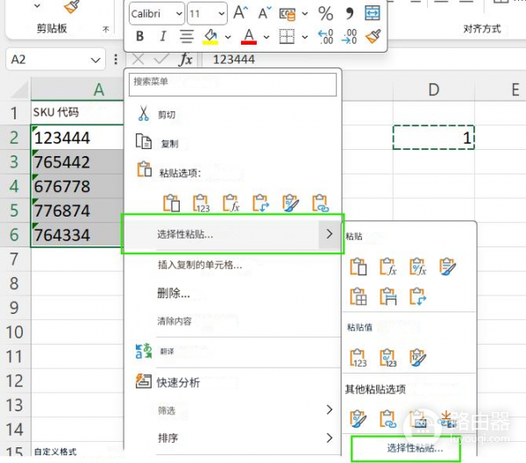Click the borders icon in mini toolbar
The width and height of the screenshot is (526, 463).
tap(288, 36)
